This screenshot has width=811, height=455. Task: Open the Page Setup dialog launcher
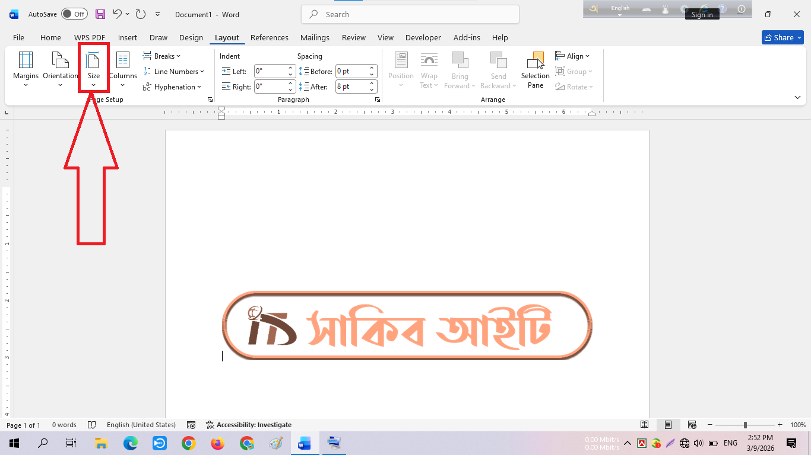[210, 100]
